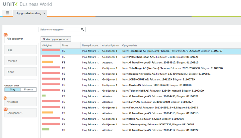Click the search magnifier icon
The image size is (241, 138).
(82, 30)
